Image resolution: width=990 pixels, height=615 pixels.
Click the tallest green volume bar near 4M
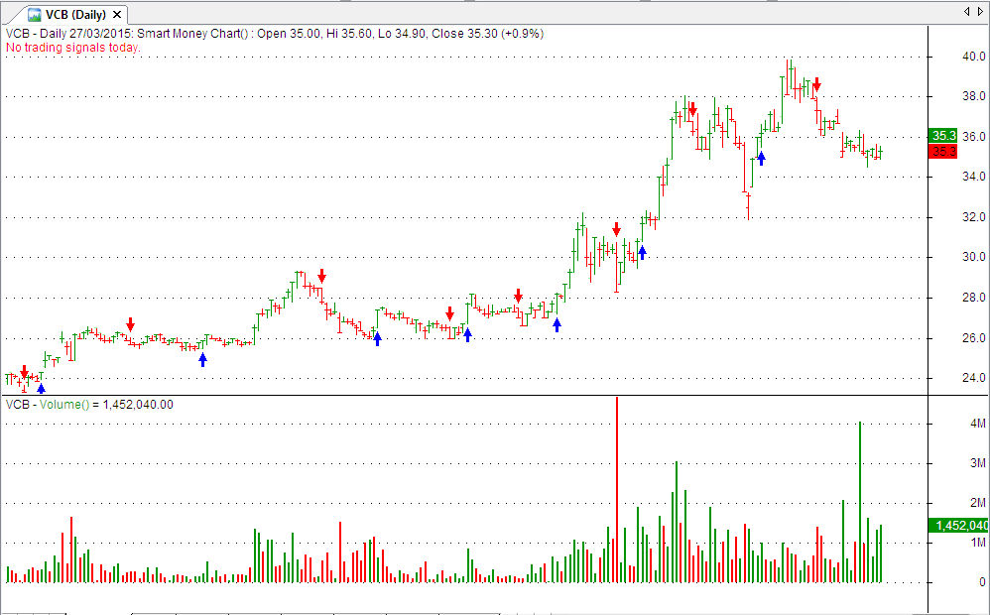[x=860, y=502]
